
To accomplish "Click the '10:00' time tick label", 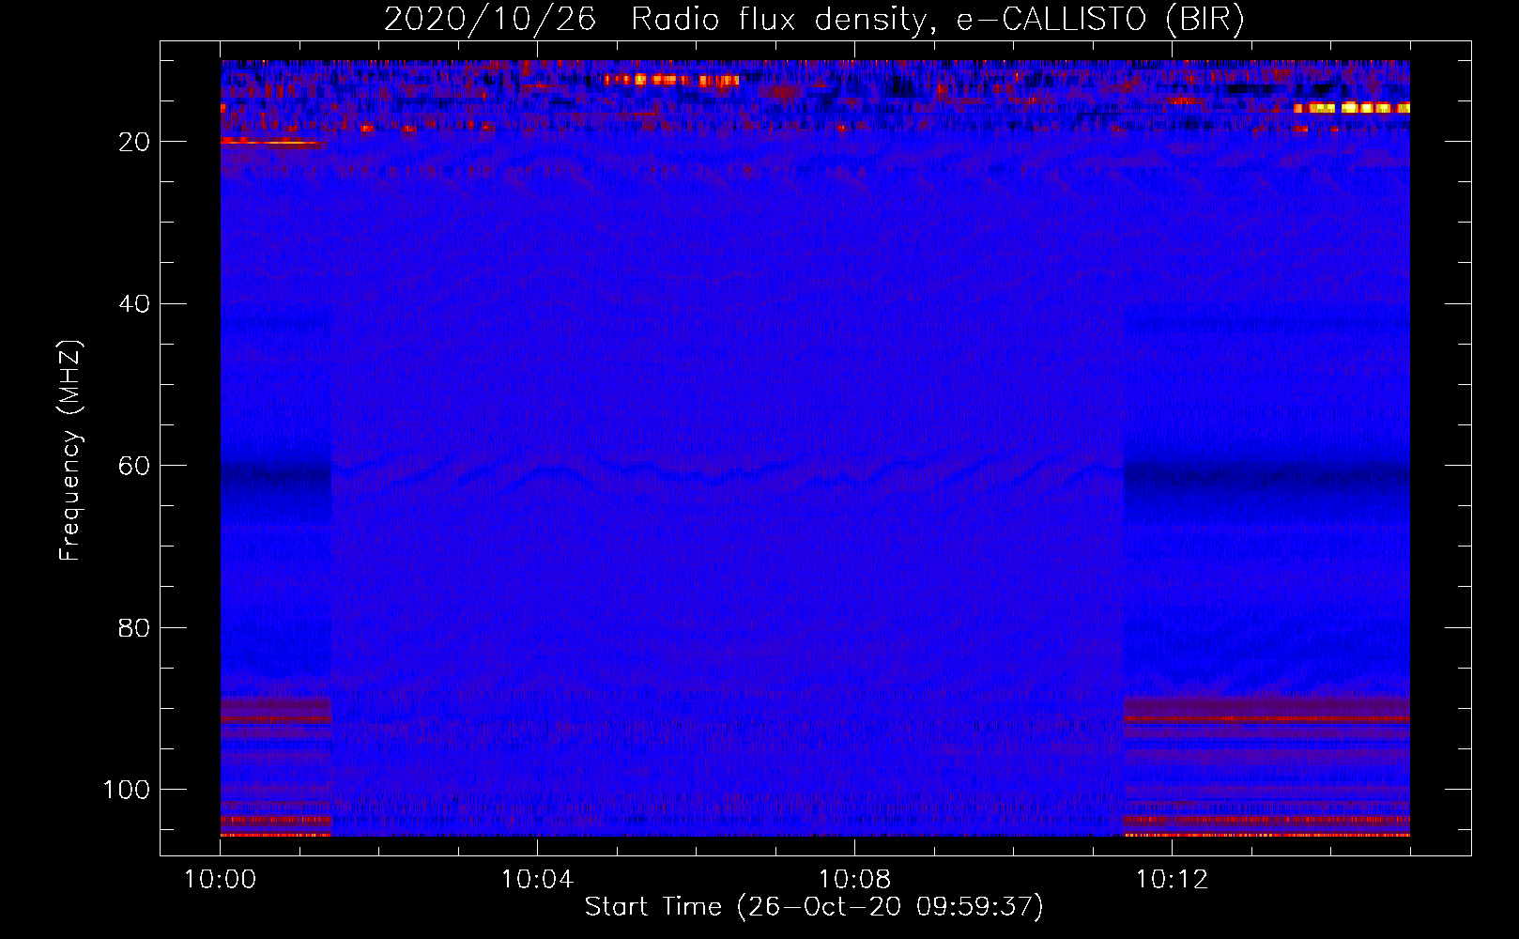I will (220, 880).
